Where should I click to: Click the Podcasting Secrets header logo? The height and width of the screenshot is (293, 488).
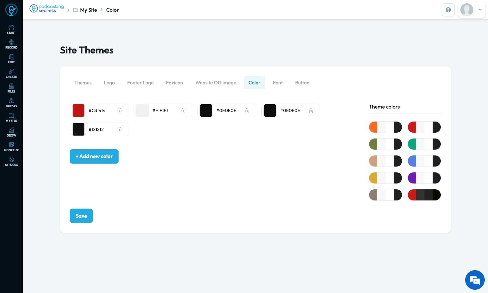pos(47,8)
